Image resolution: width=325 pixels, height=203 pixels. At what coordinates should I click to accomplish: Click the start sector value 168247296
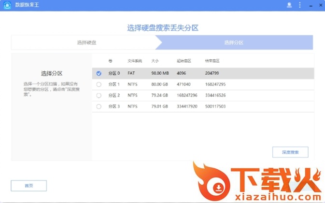point(187,95)
